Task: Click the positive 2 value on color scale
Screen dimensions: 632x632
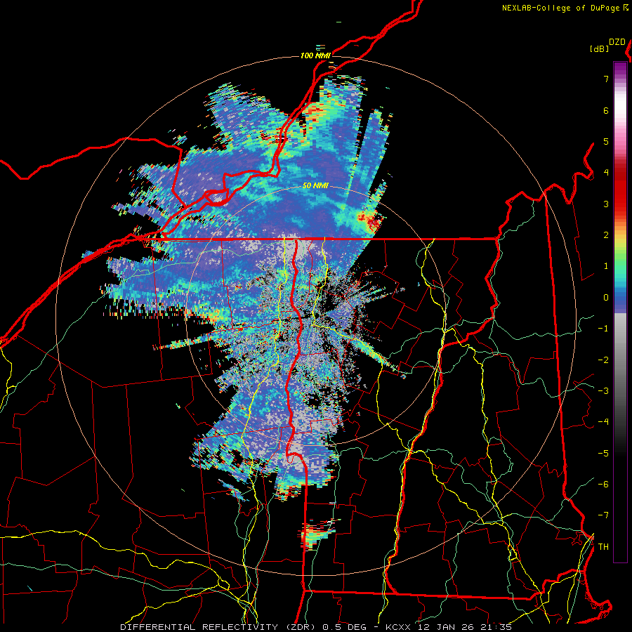Action: 606,235
